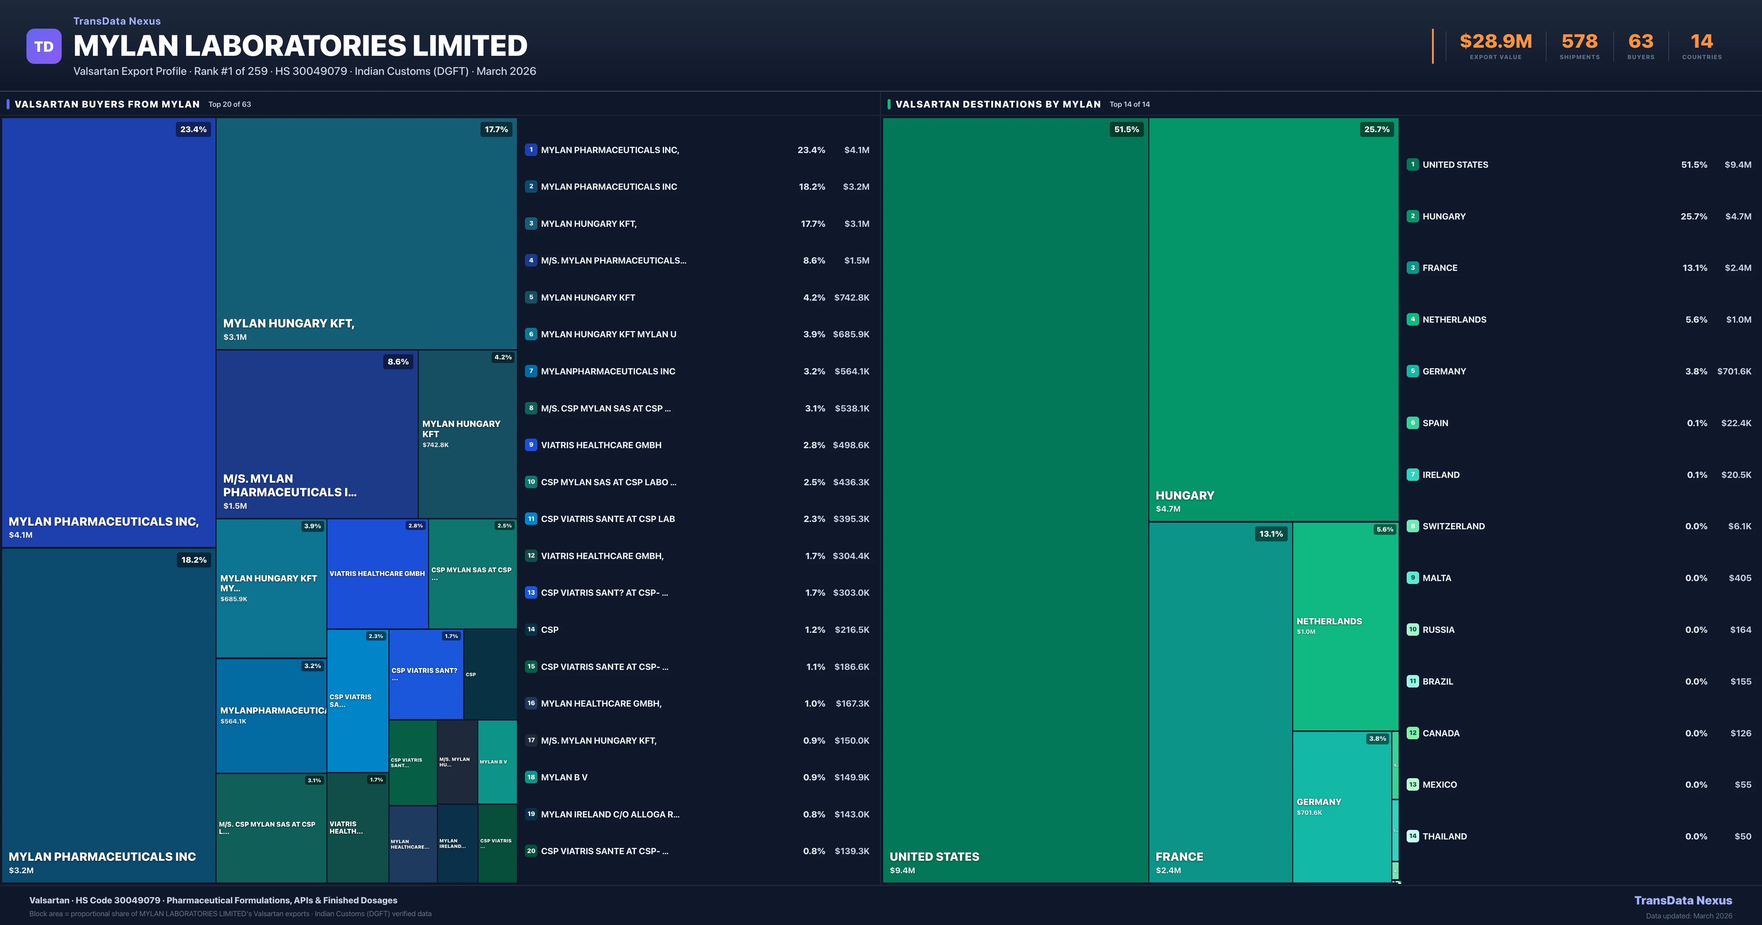Click rank badge 9 beside VIATRIS HEALTHCARE GMBH

click(531, 445)
